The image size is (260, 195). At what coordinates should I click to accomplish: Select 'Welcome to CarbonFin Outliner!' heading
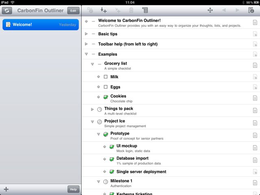point(129,21)
